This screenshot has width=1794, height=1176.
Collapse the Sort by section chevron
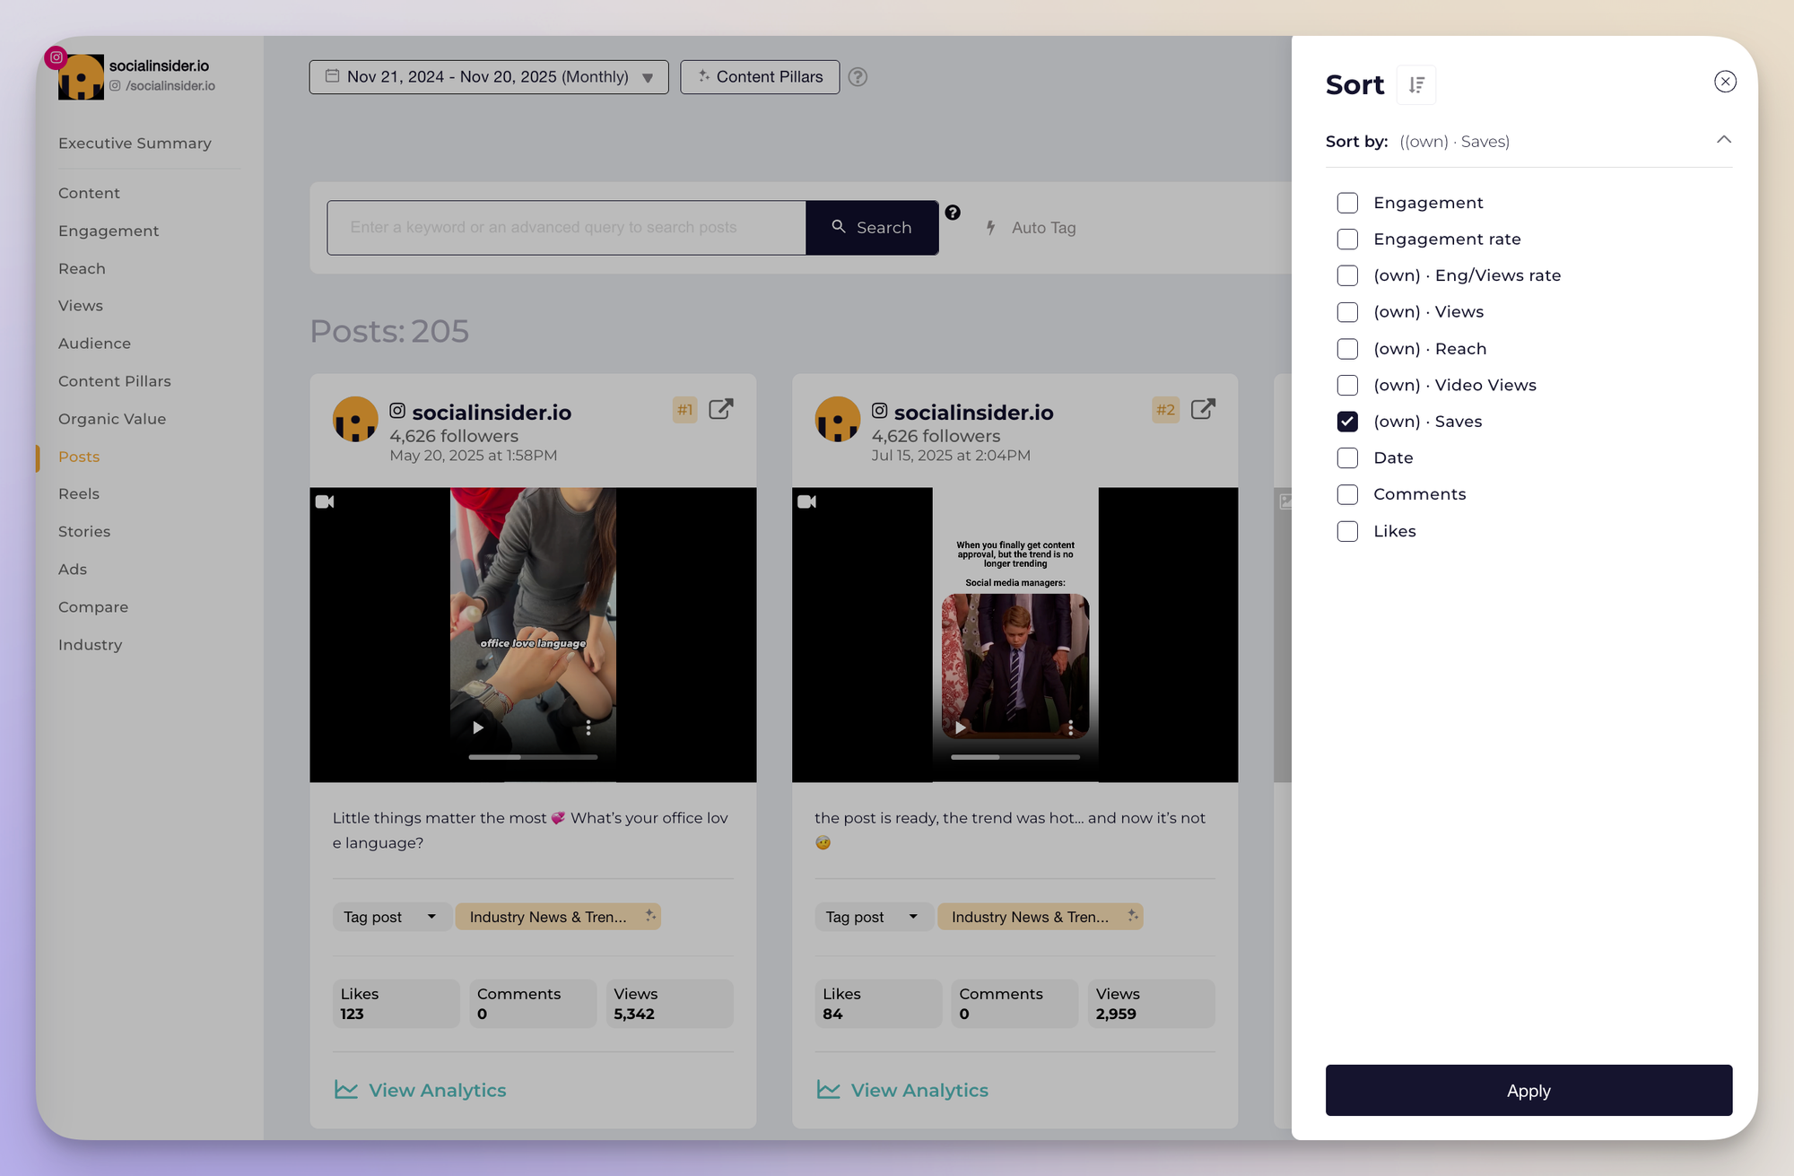pyautogui.click(x=1724, y=140)
